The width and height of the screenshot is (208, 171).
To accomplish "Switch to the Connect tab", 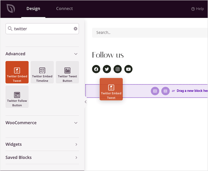I will 64,9.
